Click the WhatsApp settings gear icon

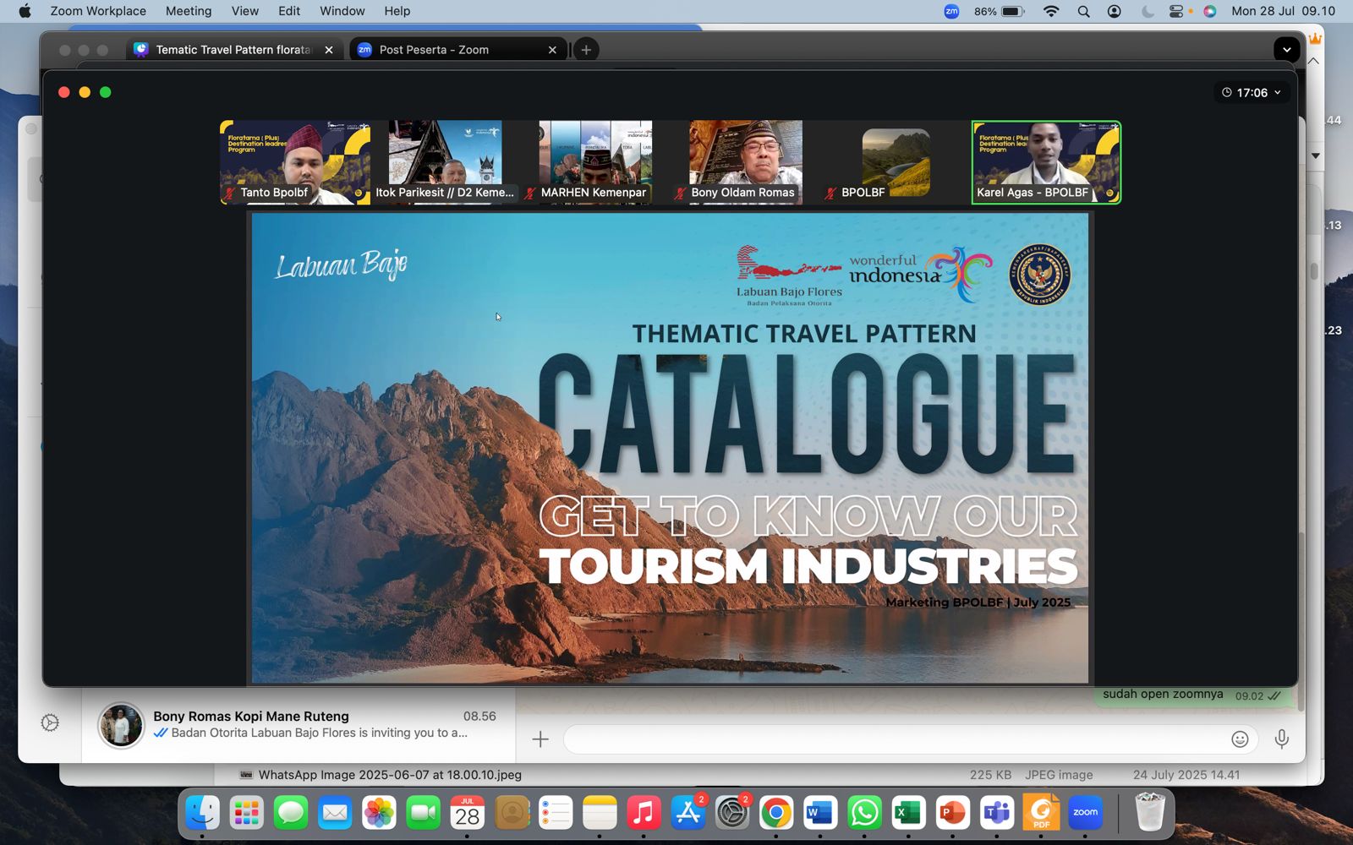(50, 722)
